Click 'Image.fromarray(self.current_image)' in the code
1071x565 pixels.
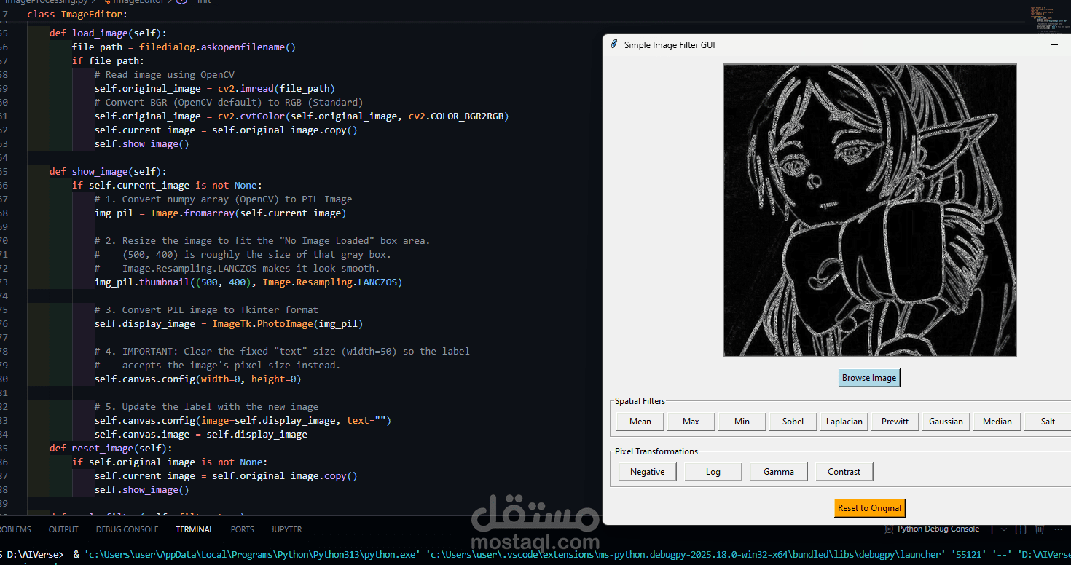(x=248, y=213)
